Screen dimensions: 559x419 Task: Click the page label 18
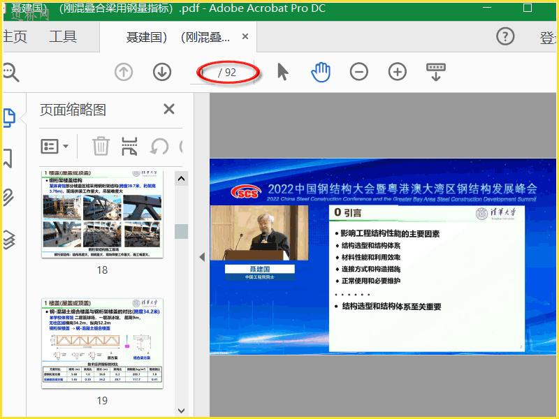point(102,270)
